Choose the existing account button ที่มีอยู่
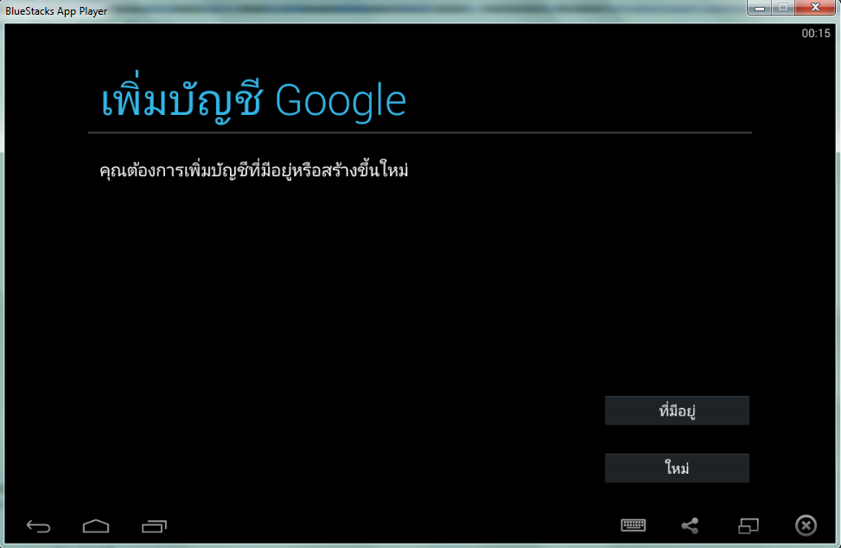 677,411
